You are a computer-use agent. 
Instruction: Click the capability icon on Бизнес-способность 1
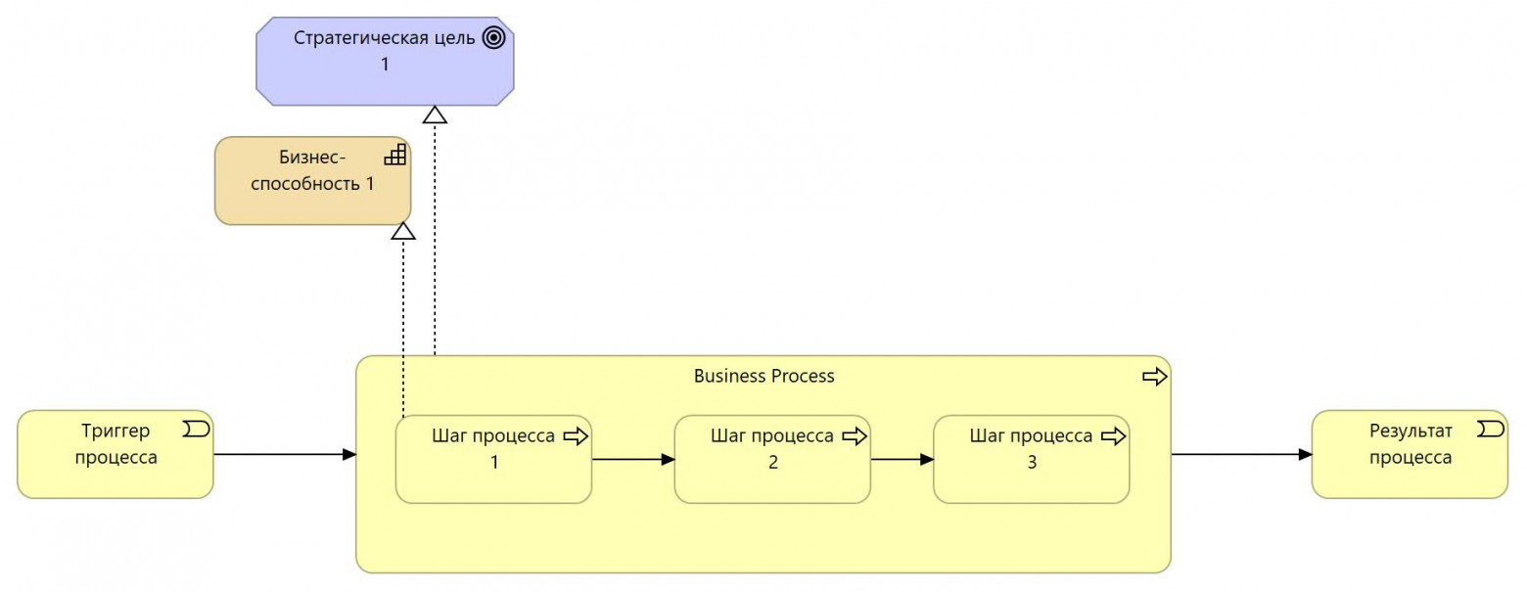click(394, 155)
